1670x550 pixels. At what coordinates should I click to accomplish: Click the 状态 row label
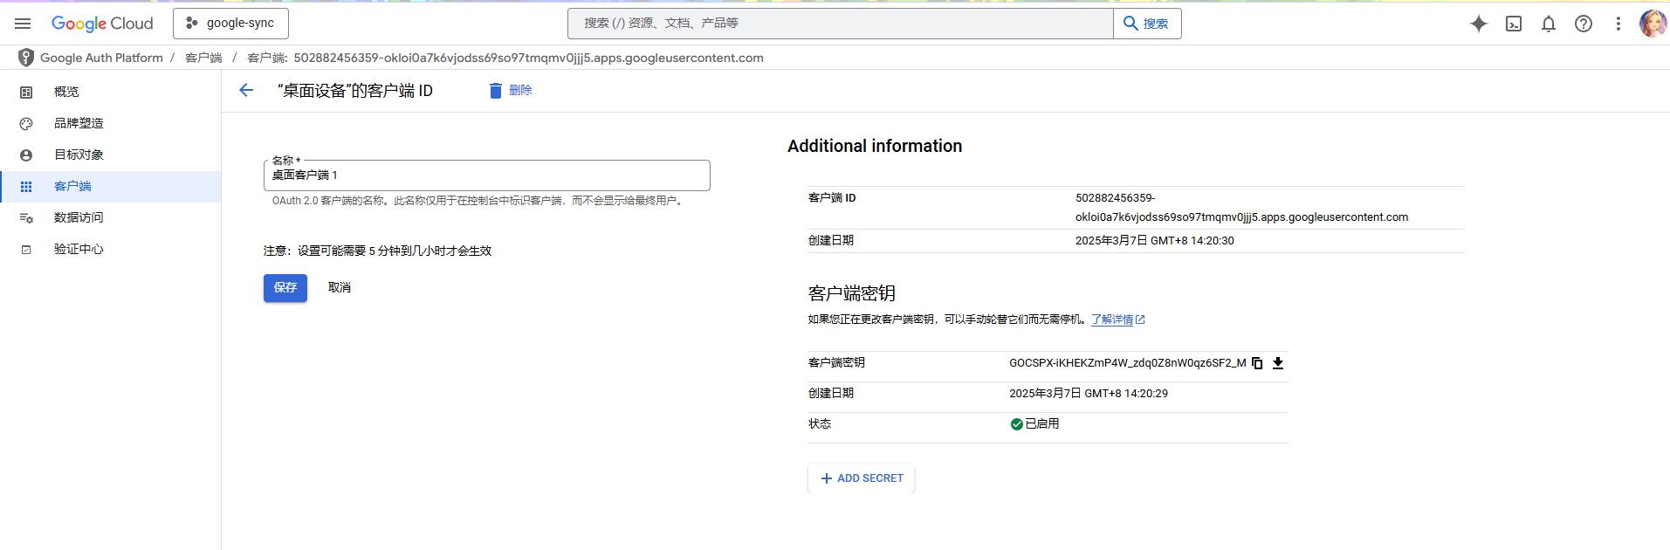(820, 423)
